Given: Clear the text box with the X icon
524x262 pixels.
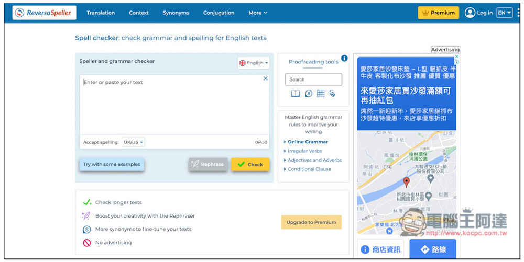Looking at the screenshot, I should pos(265,78).
